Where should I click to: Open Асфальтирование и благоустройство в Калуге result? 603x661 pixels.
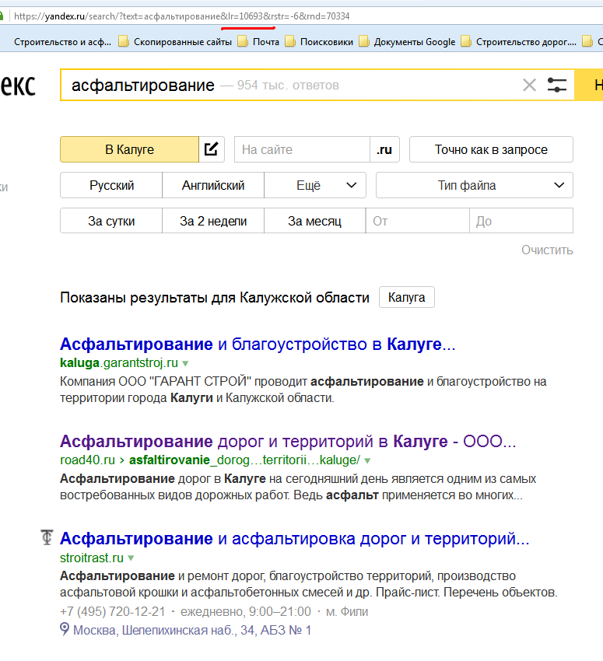(258, 344)
